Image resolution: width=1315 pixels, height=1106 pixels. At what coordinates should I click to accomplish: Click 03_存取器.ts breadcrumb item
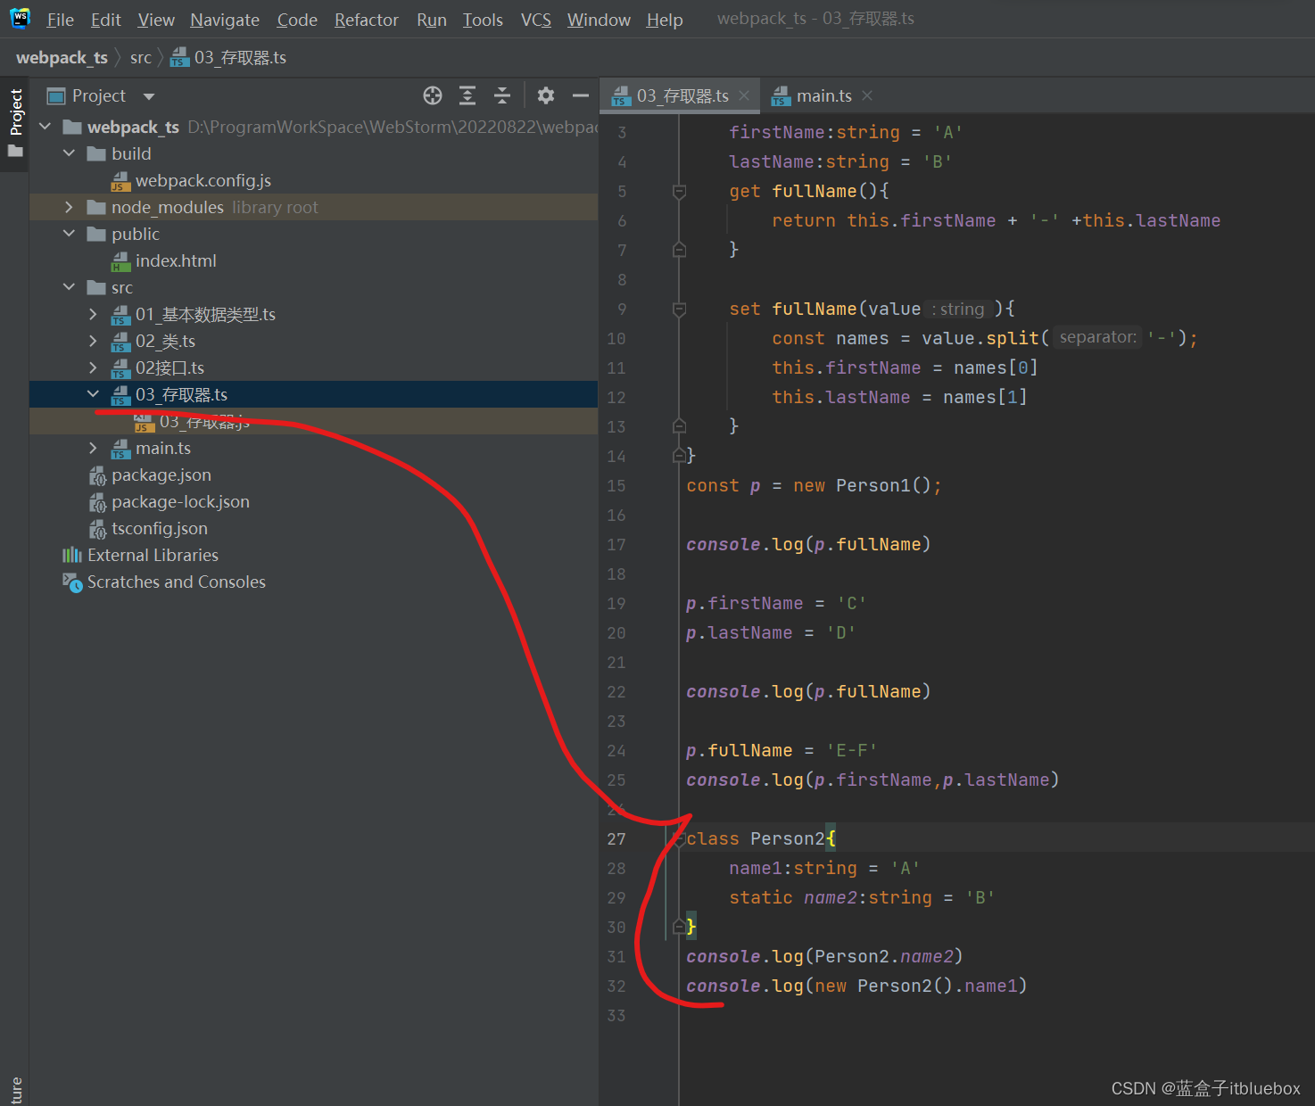pos(229,57)
